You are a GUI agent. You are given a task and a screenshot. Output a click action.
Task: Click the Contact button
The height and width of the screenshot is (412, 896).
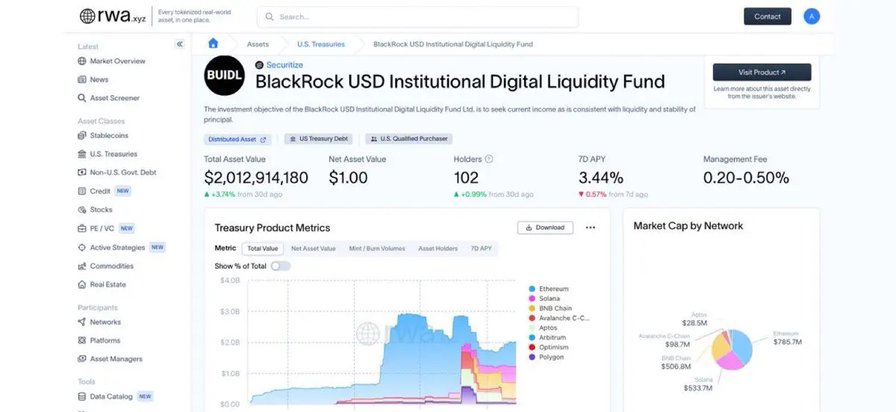(x=768, y=16)
